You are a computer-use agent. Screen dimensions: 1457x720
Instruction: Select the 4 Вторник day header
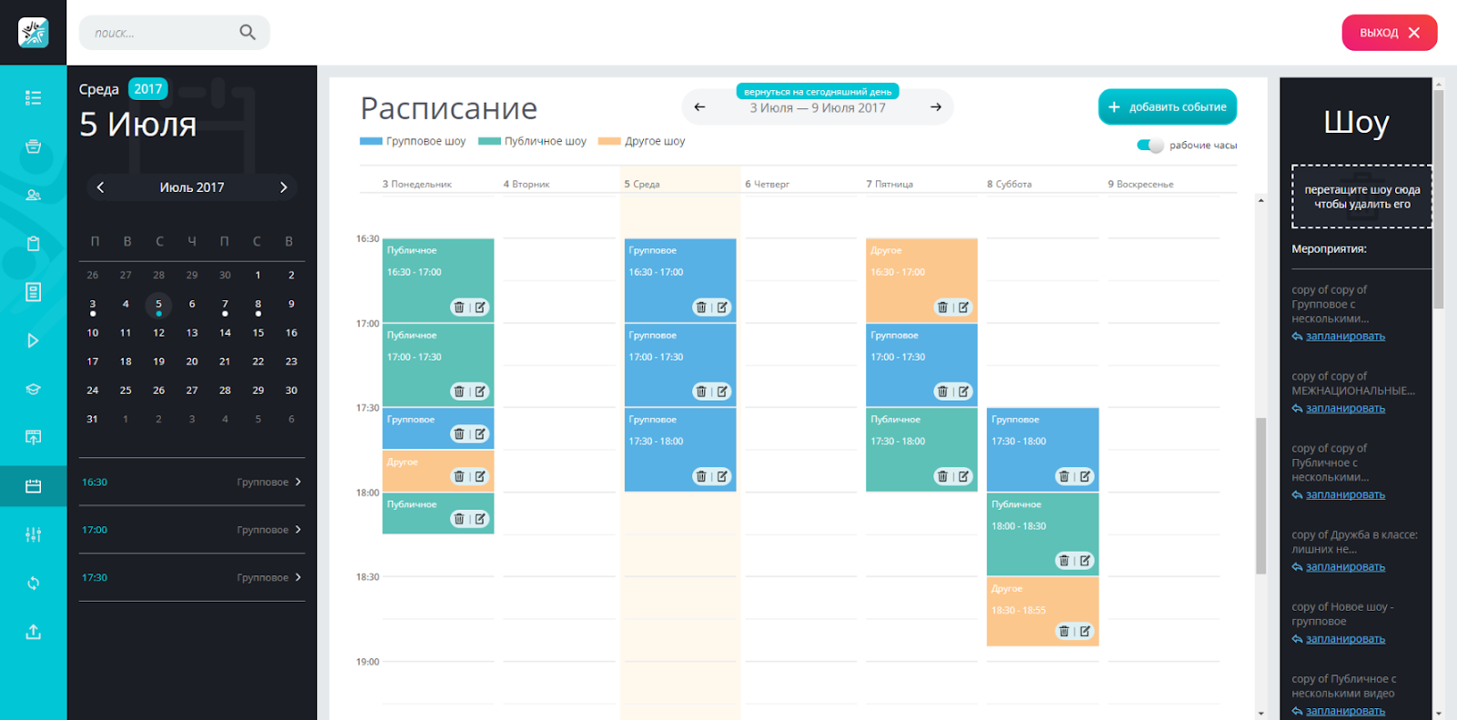pyautogui.click(x=526, y=184)
